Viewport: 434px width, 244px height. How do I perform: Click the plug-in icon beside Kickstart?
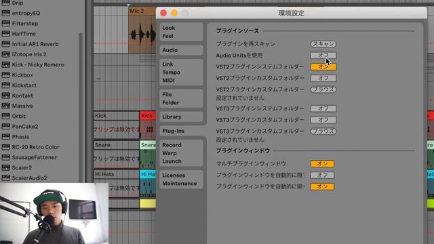click(x=5, y=85)
